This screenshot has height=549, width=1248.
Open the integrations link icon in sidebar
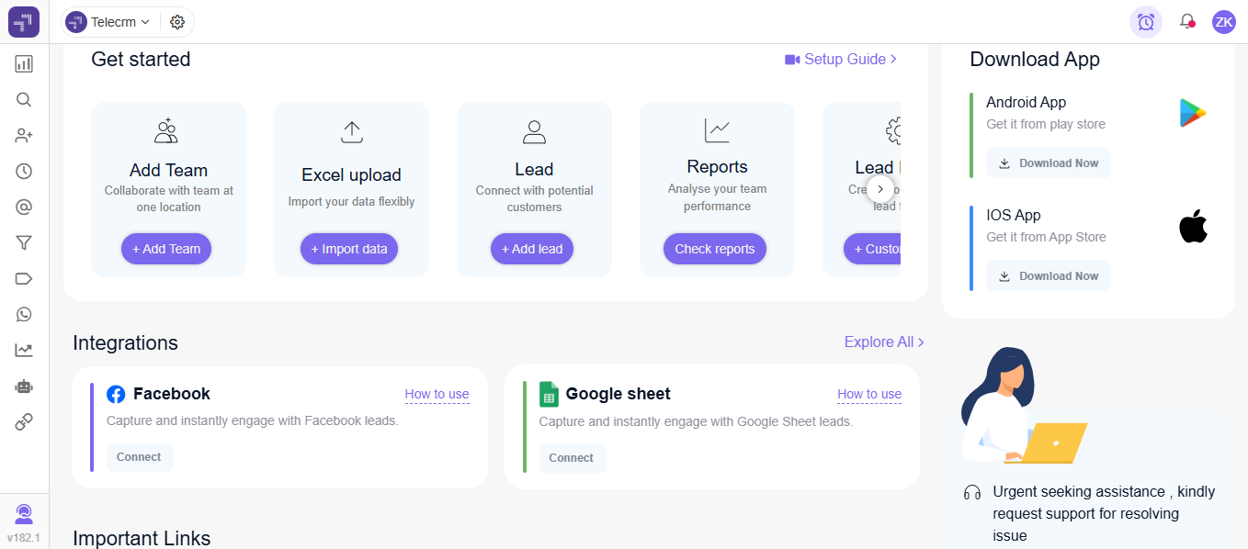coord(23,421)
